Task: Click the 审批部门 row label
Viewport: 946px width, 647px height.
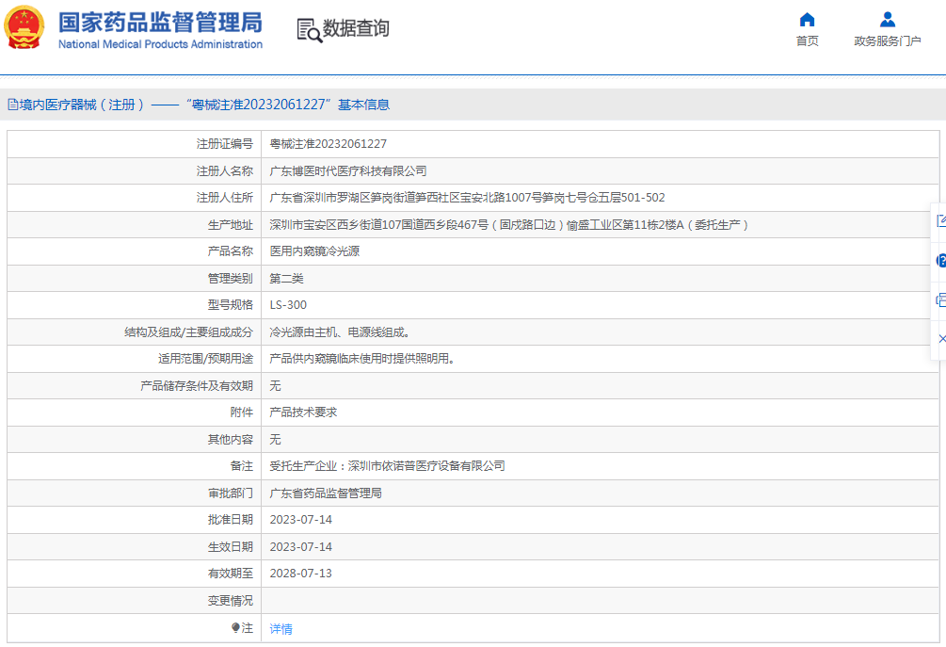Action: pos(231,493)
